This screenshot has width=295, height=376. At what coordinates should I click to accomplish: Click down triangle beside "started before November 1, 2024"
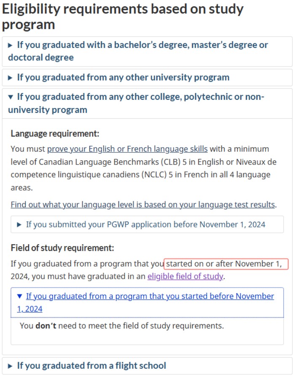point(19,296)
